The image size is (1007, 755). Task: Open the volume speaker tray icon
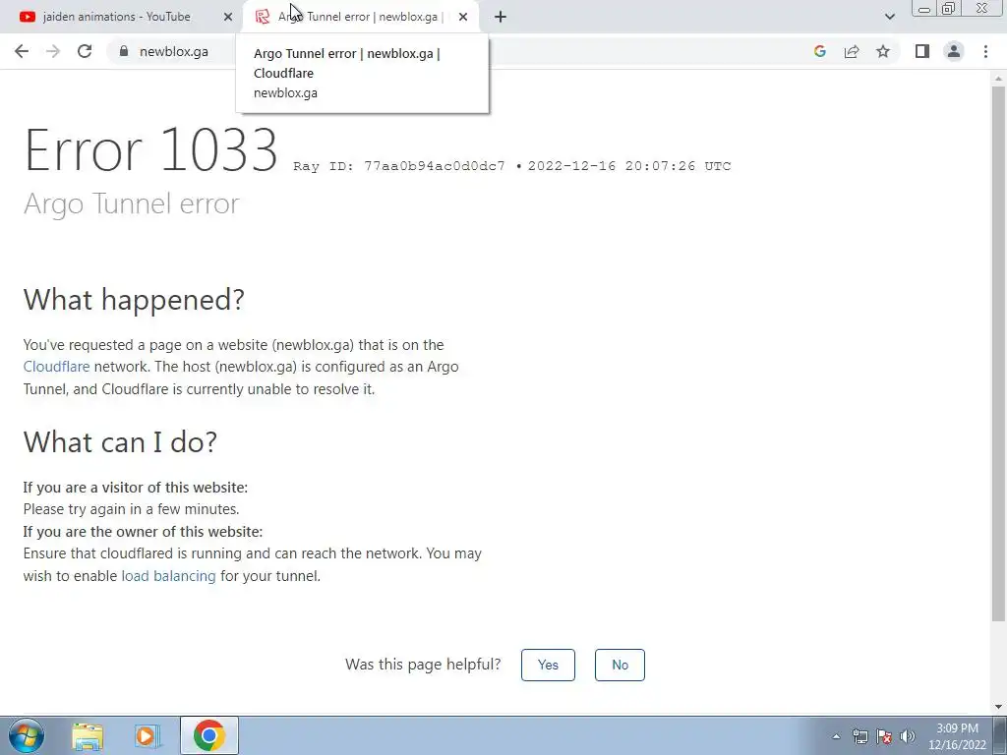[908, 736]
